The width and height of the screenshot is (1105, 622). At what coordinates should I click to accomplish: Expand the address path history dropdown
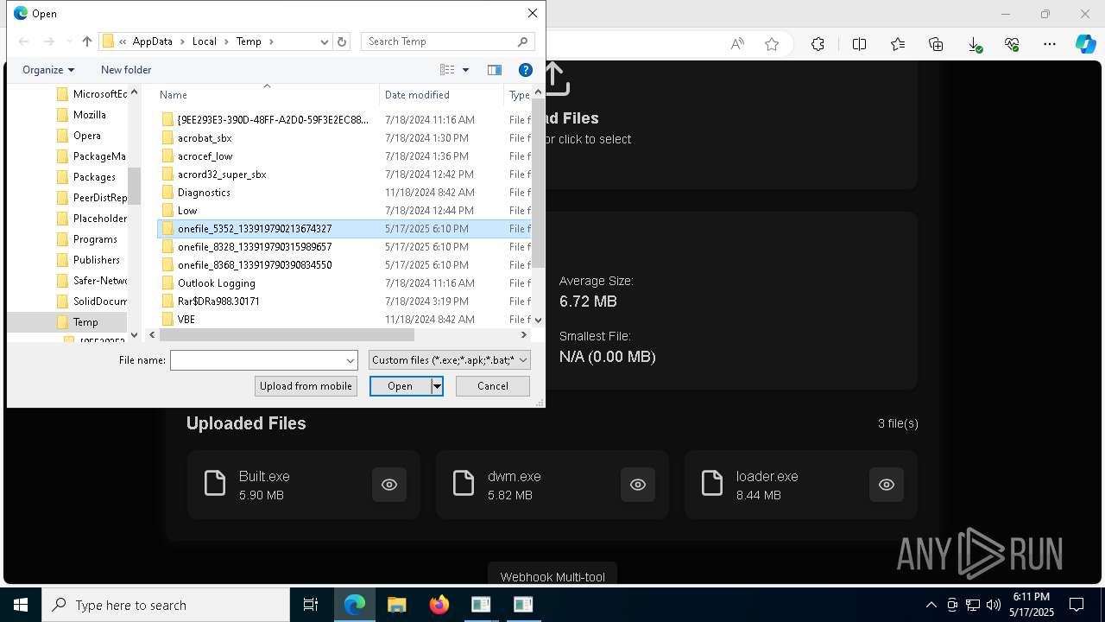(x=325, y=41)
